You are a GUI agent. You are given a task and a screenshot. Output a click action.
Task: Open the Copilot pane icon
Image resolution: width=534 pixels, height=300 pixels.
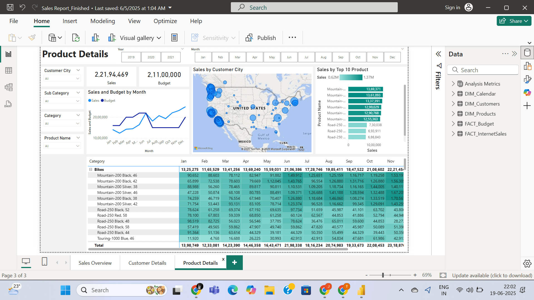pos(527,92)
